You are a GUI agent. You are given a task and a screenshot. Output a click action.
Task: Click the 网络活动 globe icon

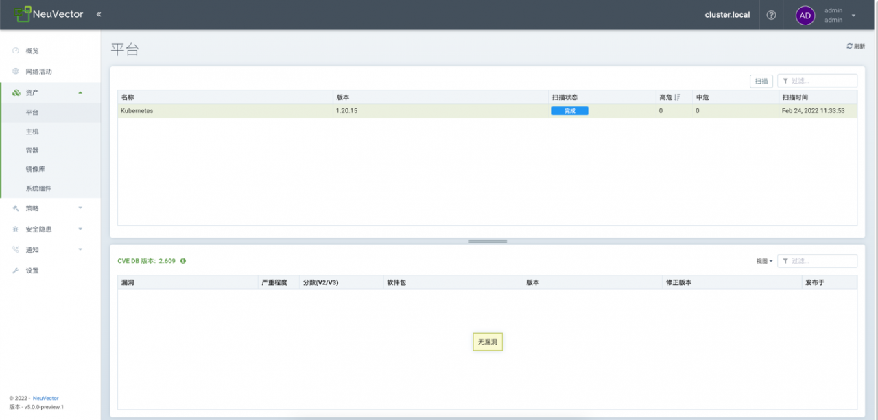point(16,71)
